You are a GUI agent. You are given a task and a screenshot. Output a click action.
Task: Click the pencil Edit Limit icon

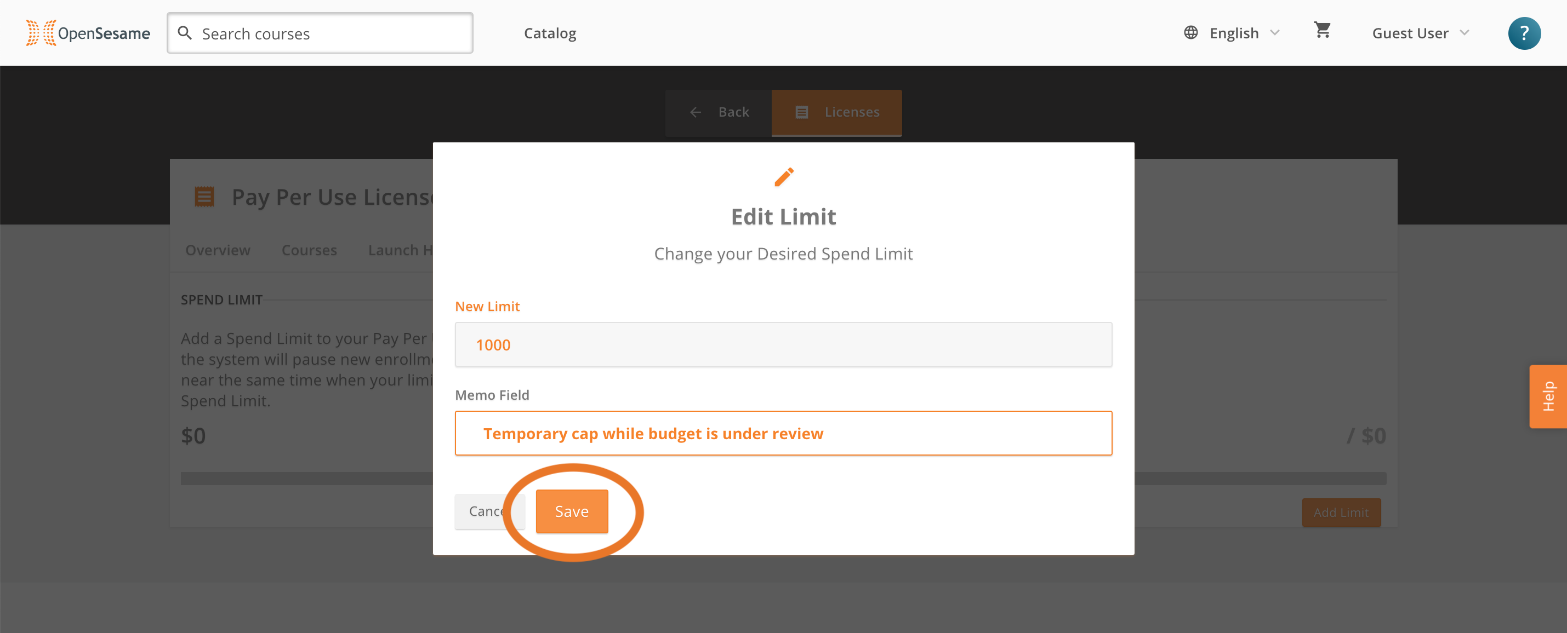tap(784, 177)
